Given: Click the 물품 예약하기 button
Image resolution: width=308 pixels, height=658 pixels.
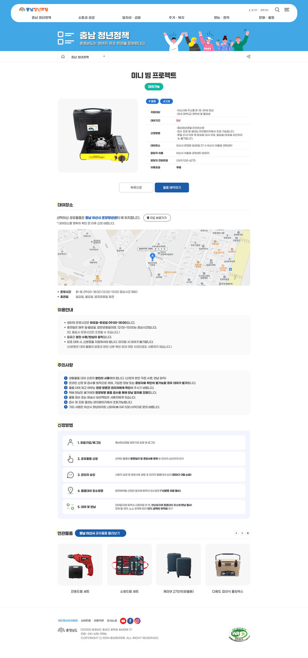Looking at the screenshot, I should (x=172, y=187).
